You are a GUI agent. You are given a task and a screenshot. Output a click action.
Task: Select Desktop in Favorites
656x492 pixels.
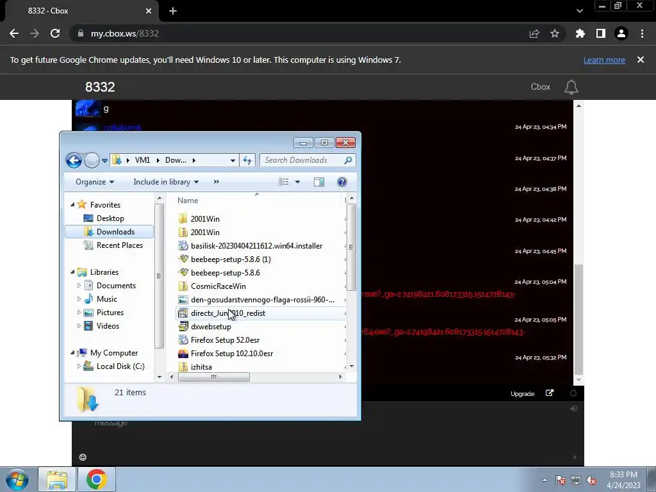(110, 218)
